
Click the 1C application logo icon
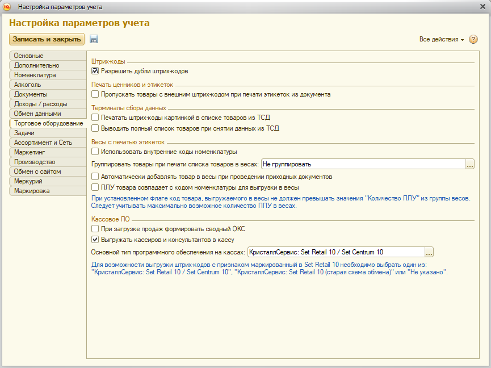(x=7, y=7)
